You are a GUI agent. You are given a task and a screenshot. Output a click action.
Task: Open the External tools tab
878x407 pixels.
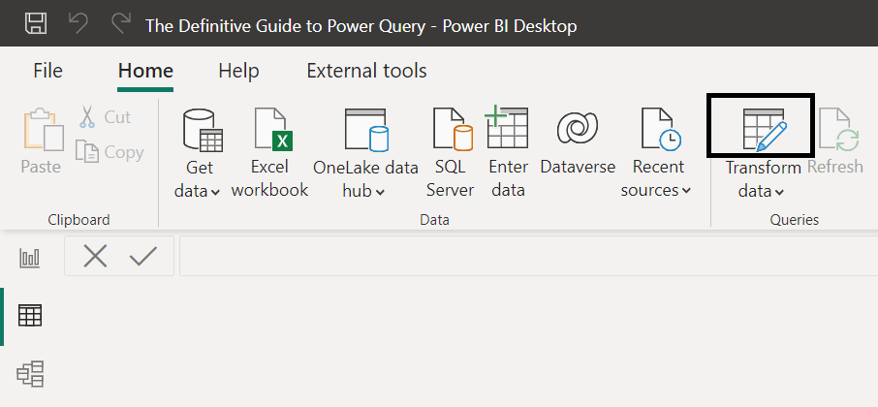tap(366, 71)
